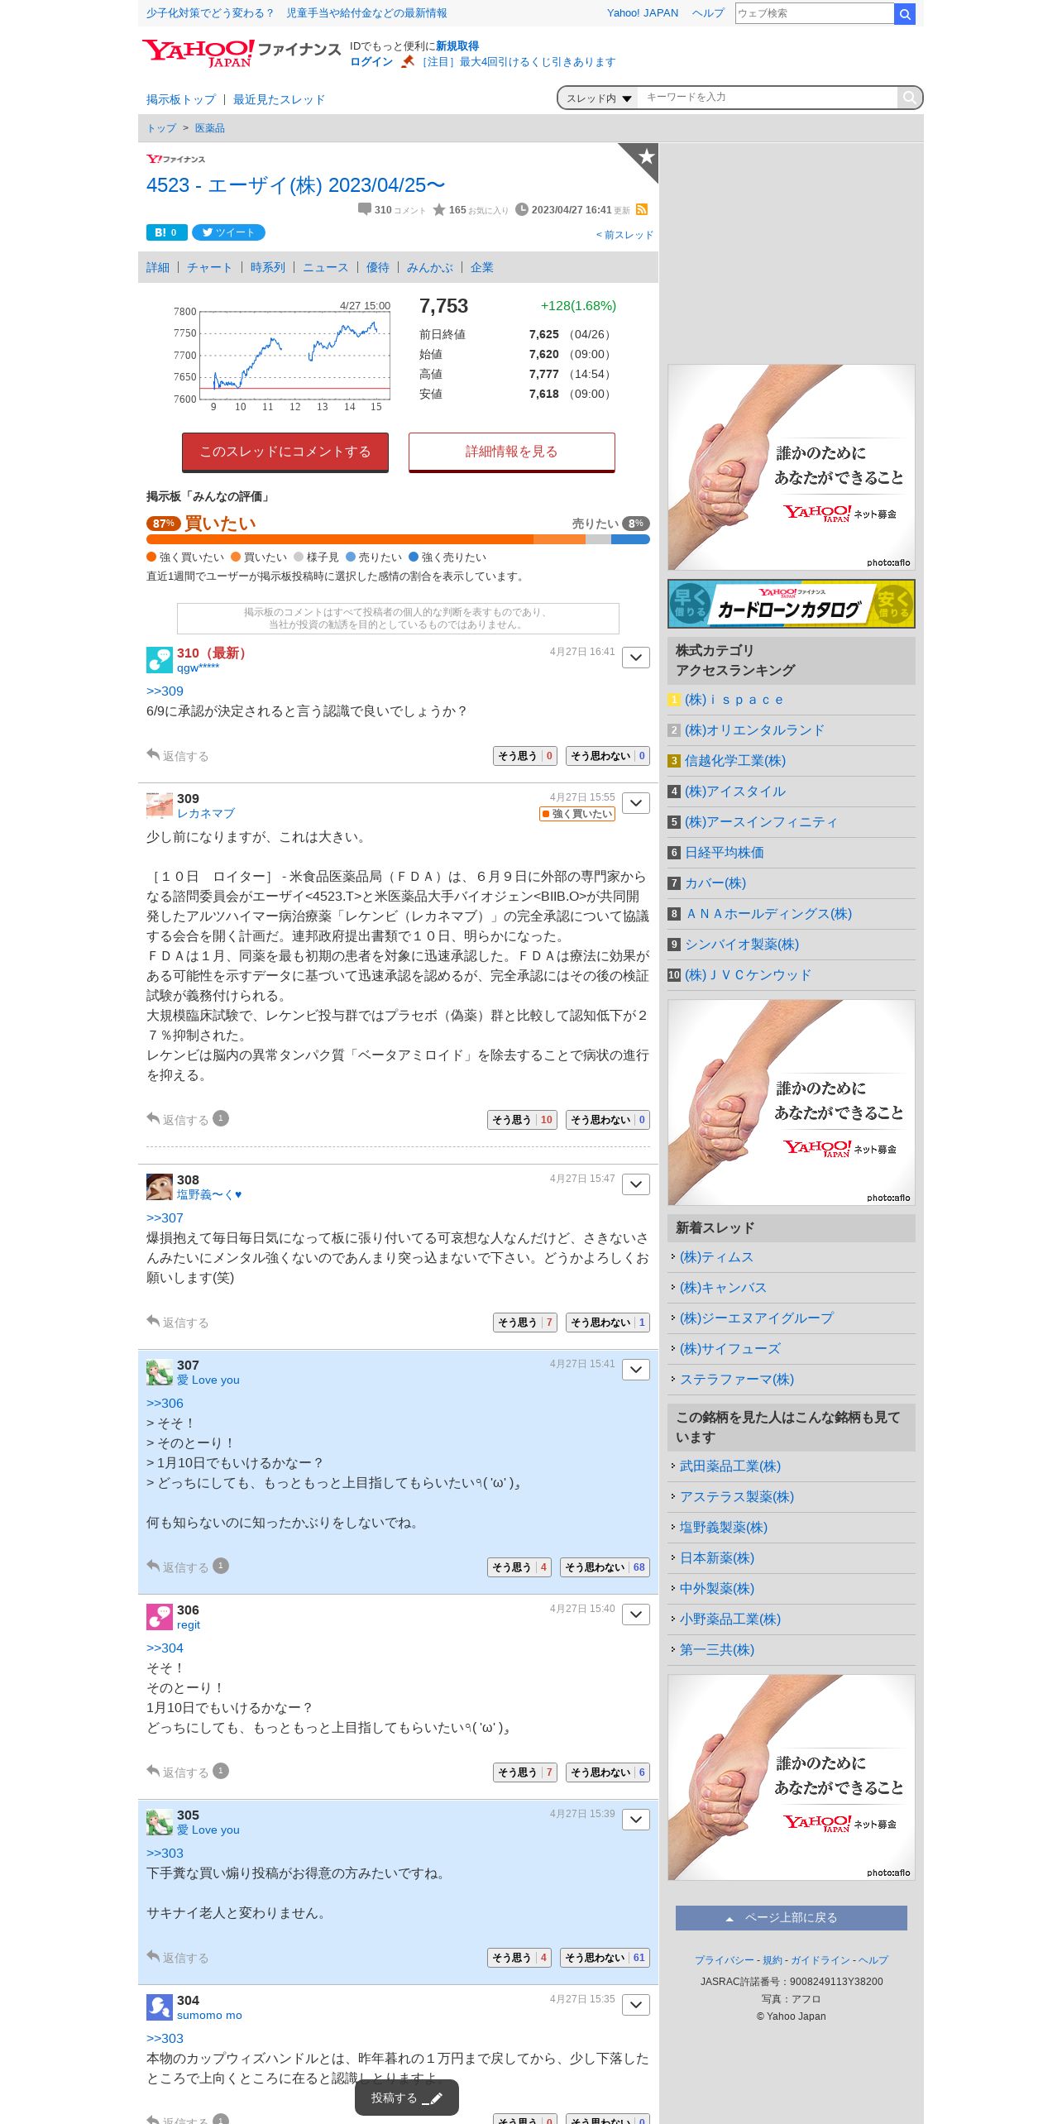
Task: Vote そう思う on post 310
Action: tap(525, 756)
